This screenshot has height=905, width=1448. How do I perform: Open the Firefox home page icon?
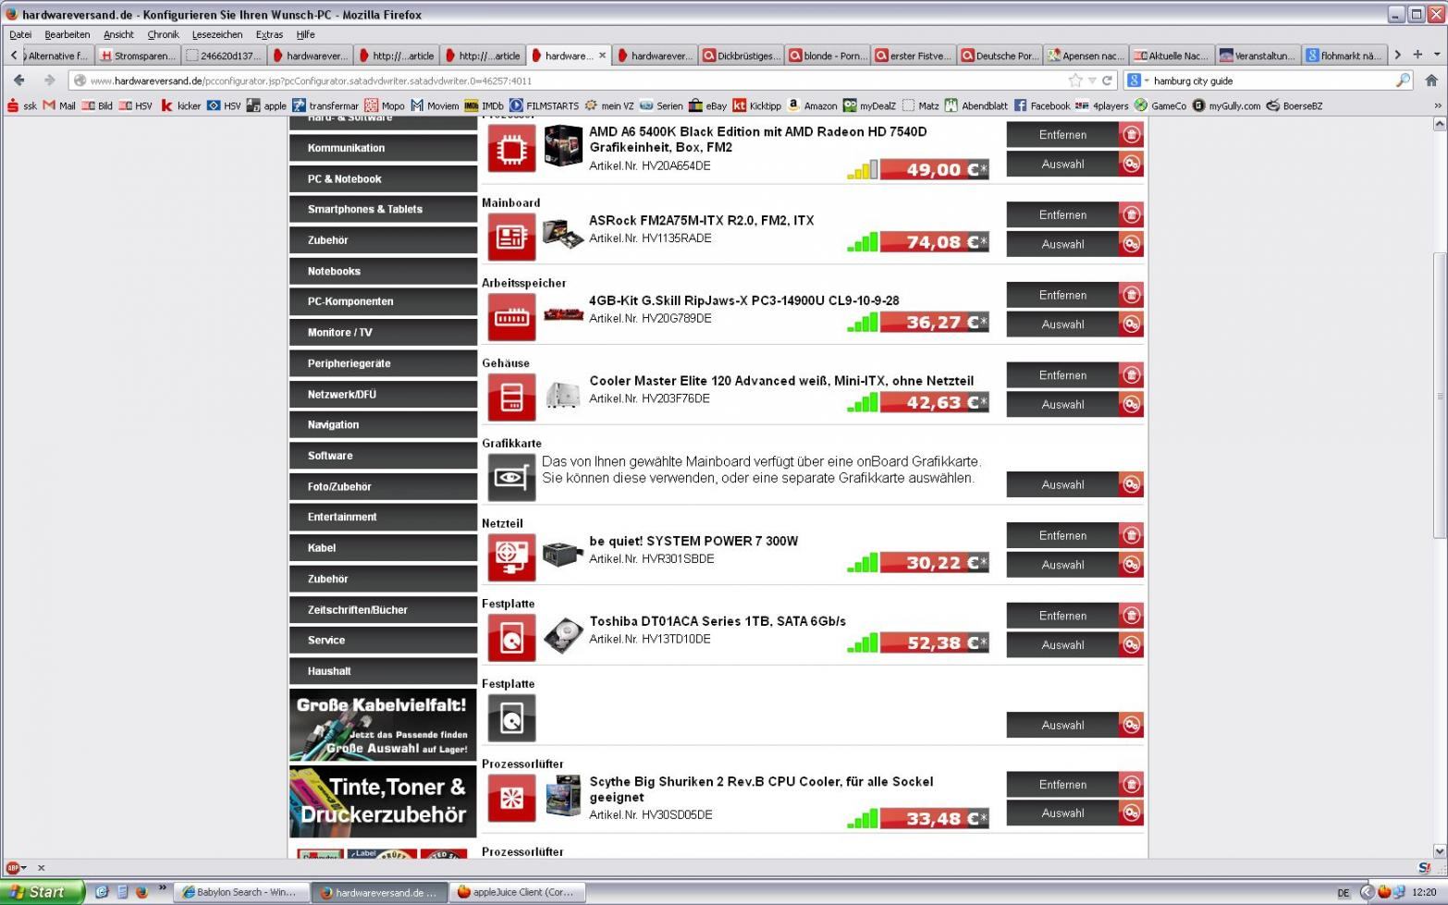[1431, 80]
